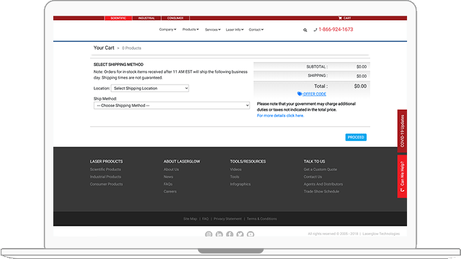Image resolution: width=461 pixels, height=259 pixels.
Task: Open the Terms & Conditions link
Action: (262, 219)
